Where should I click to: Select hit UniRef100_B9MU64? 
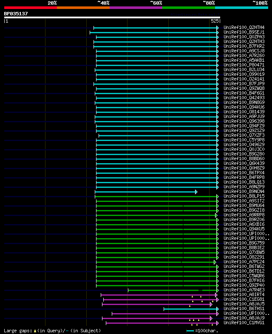coord(244,205)
